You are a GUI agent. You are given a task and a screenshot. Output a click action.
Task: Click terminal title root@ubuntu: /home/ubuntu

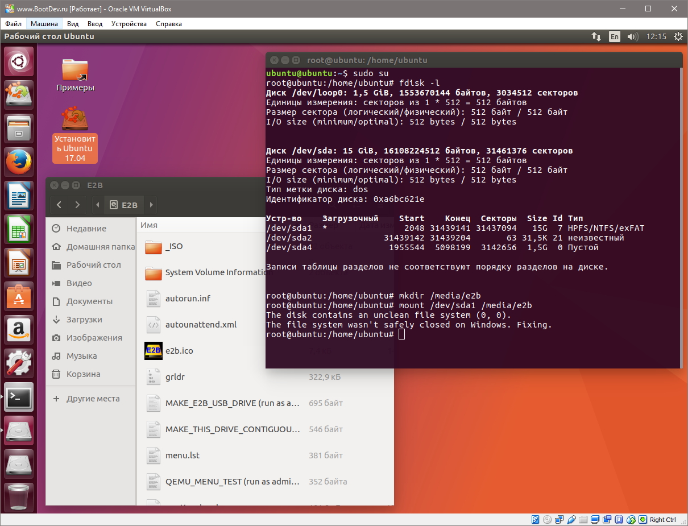tap(367, 60)
